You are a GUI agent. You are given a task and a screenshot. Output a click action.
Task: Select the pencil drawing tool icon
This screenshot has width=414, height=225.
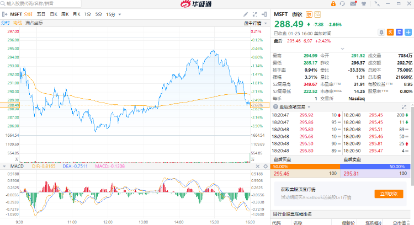[246, 14]
